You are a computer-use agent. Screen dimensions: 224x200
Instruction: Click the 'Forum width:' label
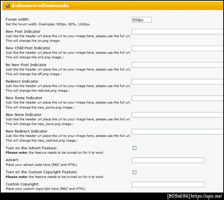click(x=18, y=19)
